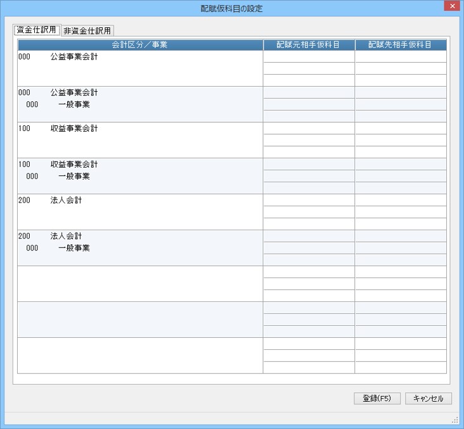
Task: Click first 配賦元相手仮科目 cell for 100 収益事業会計
Action: click(x=309, y=128)
